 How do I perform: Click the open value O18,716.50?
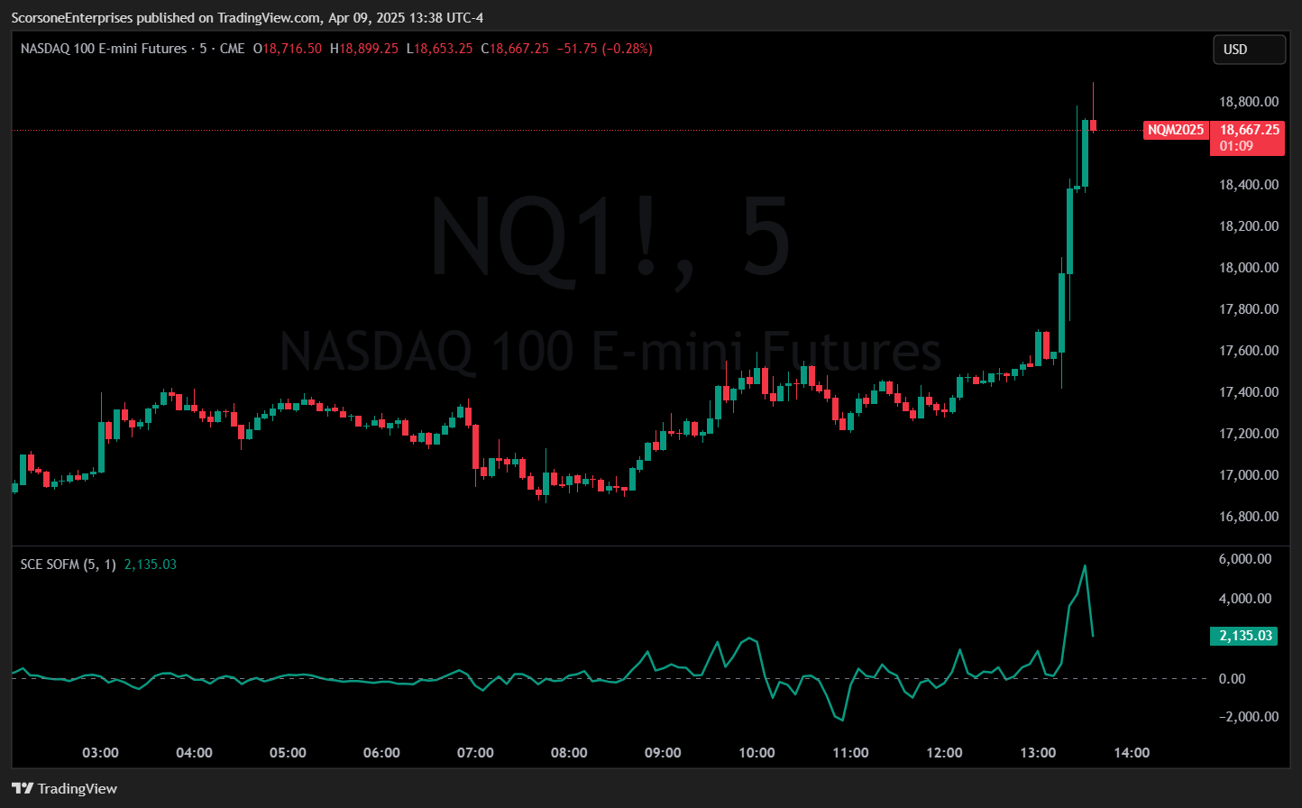coord(288,49)
